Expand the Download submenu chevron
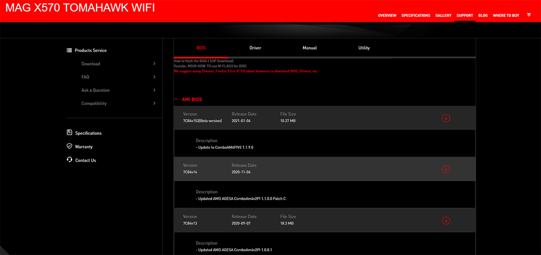Viewport: 541px width, 255px height. 154,64
